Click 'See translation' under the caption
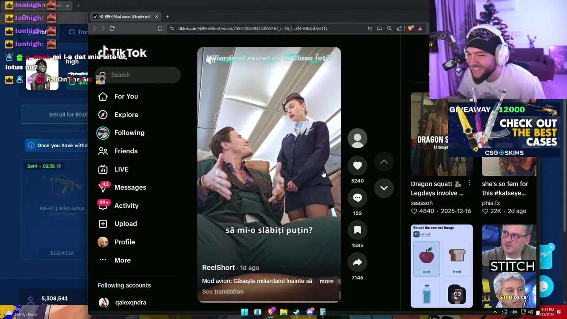This screenshot has height=319, width=567. 223,292
